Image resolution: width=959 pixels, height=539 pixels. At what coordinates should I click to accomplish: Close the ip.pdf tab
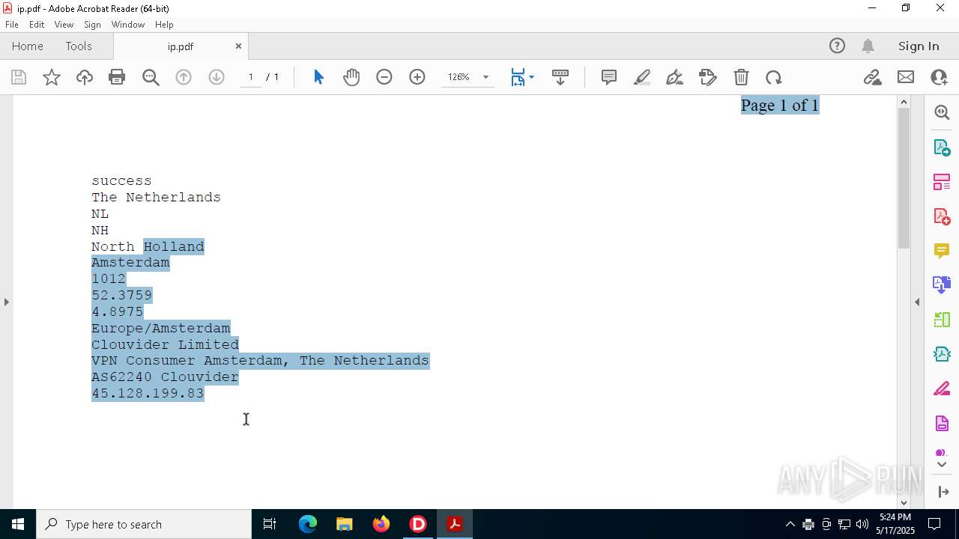coord(238,46)
